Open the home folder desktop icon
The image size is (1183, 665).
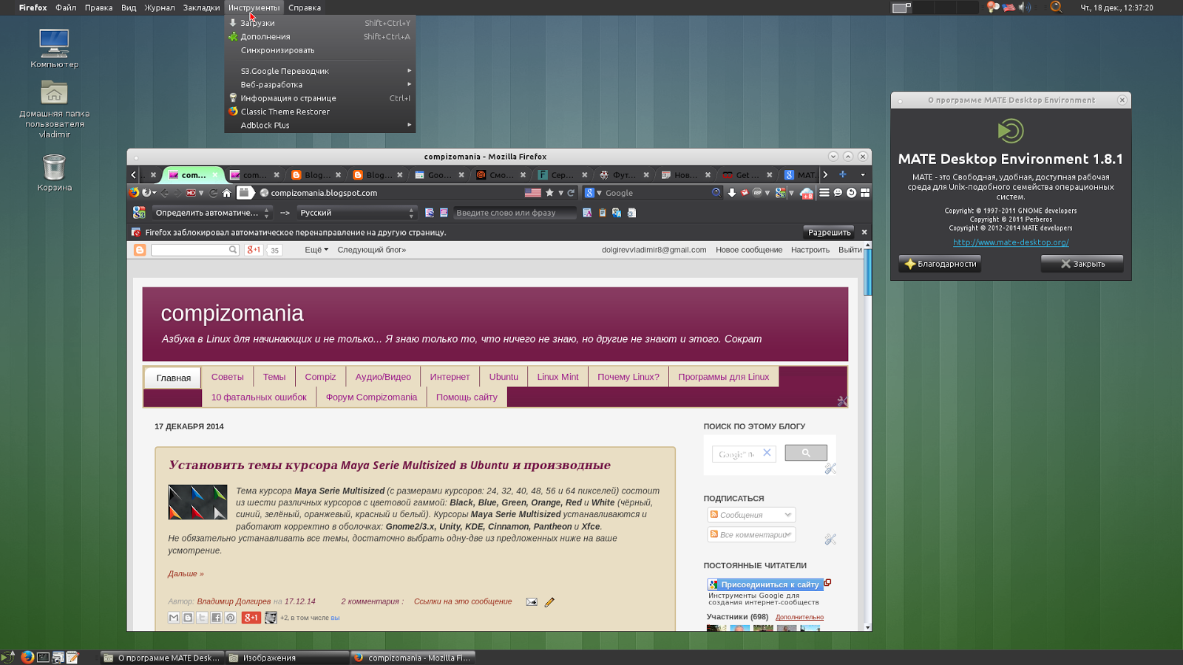click(x=54, y=109)
